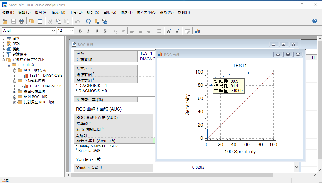Select TEST1 - DIAGNOSIS under ROC 曲線分析

(x=46, y=76)
